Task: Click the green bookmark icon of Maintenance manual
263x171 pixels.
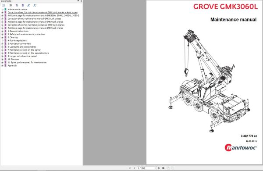Action: point(5,9)
